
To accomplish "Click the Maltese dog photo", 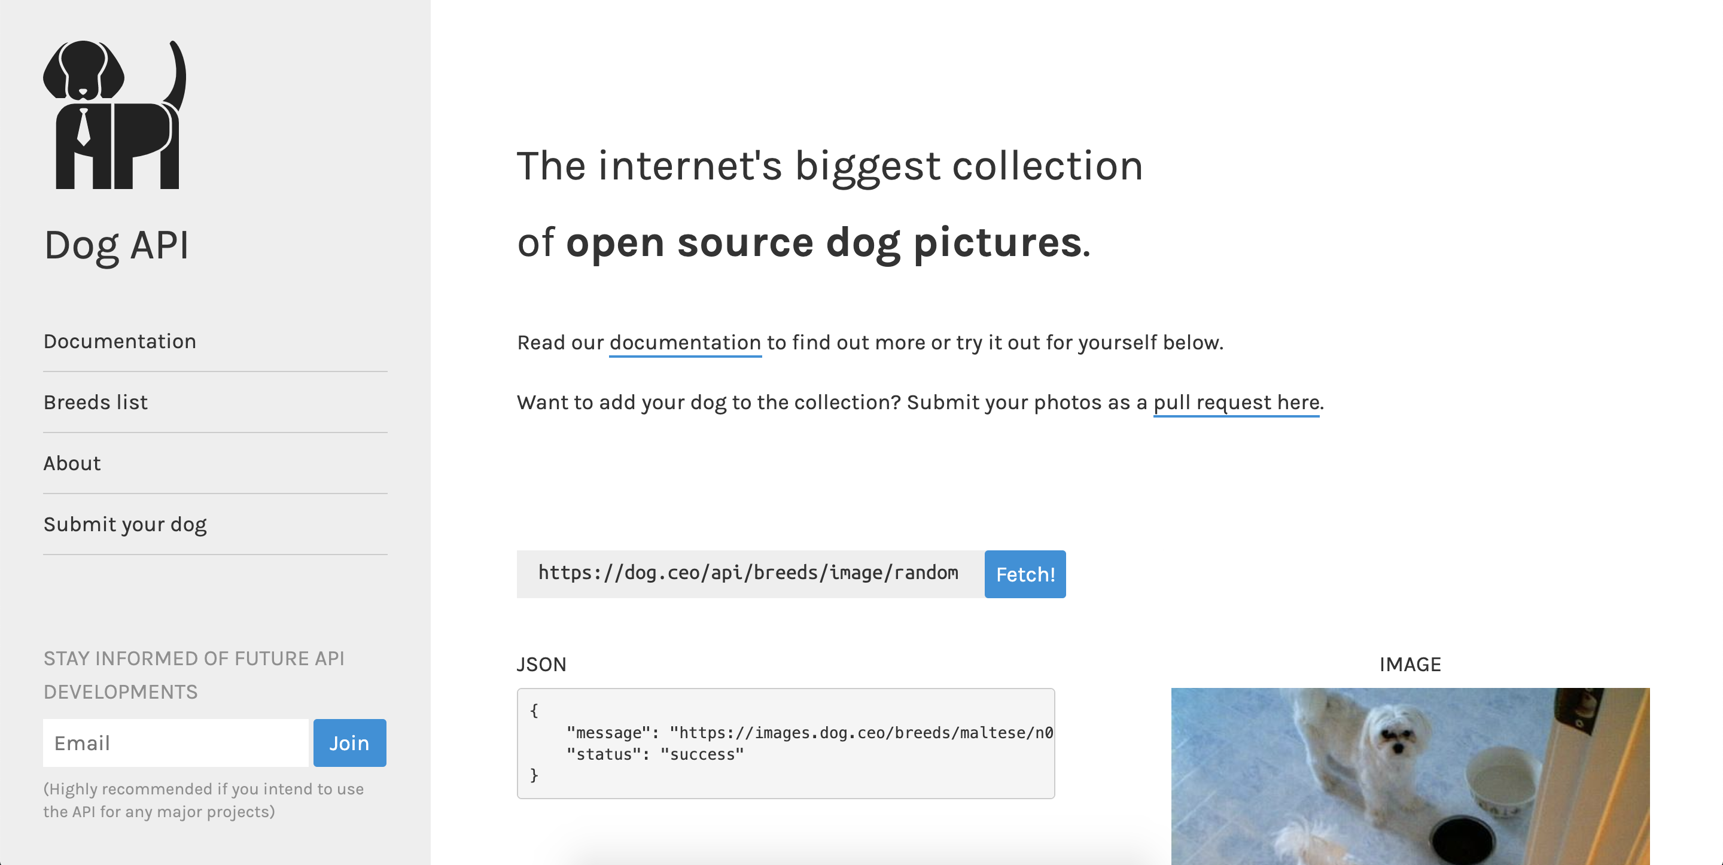I will [x=1410, y=776].
